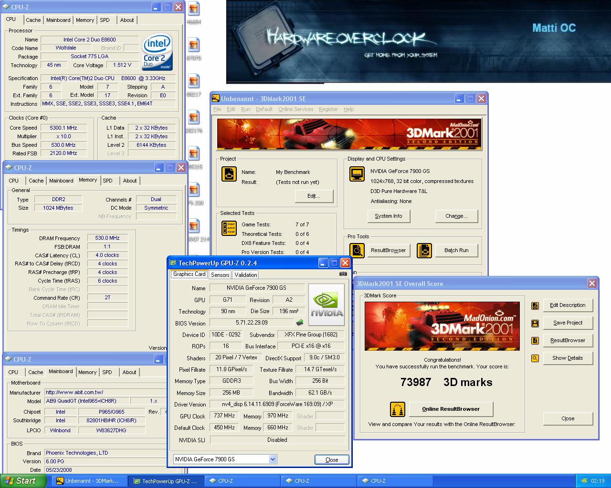Click the Intel Core 2 Duo logo
This screenshot has height=488, width=611.
pos(157,52)
